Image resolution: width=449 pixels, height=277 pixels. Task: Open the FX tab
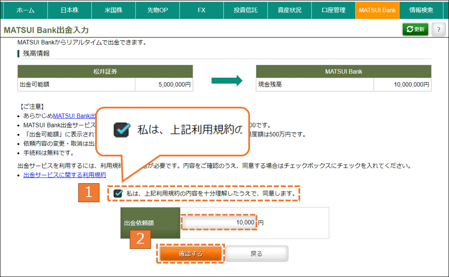point(202,10)
